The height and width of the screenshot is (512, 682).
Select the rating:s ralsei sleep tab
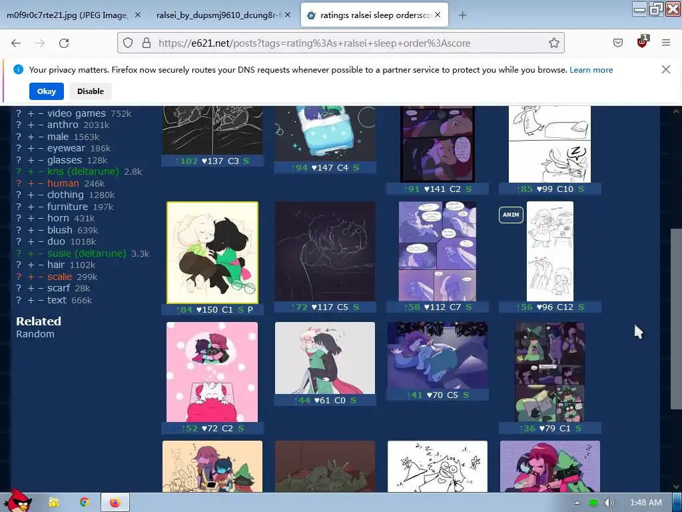pos(374,15)
